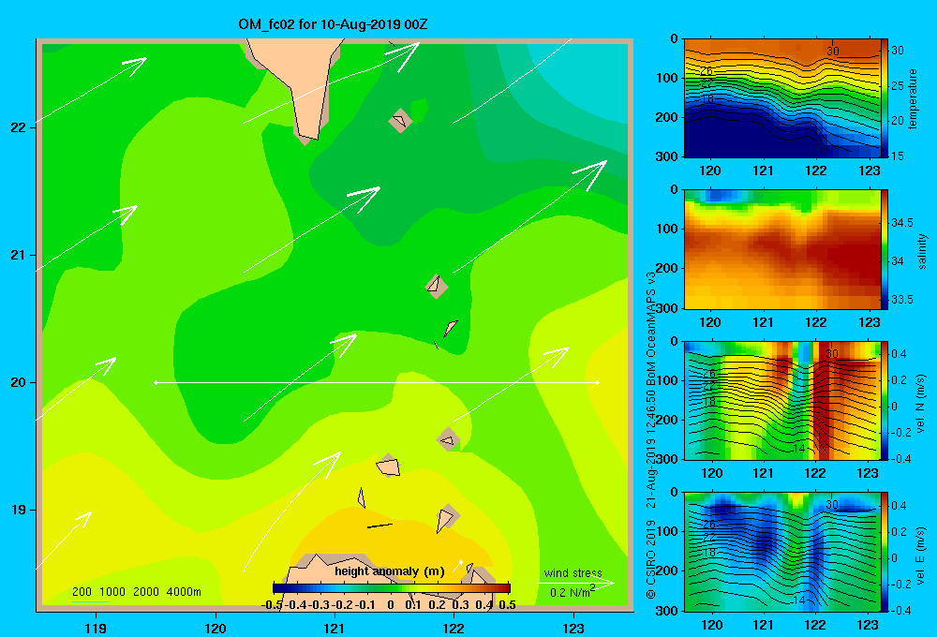Click depth label 300 on temperature panel
Viewport: 937px width, 637px height.
coord(667,156)
